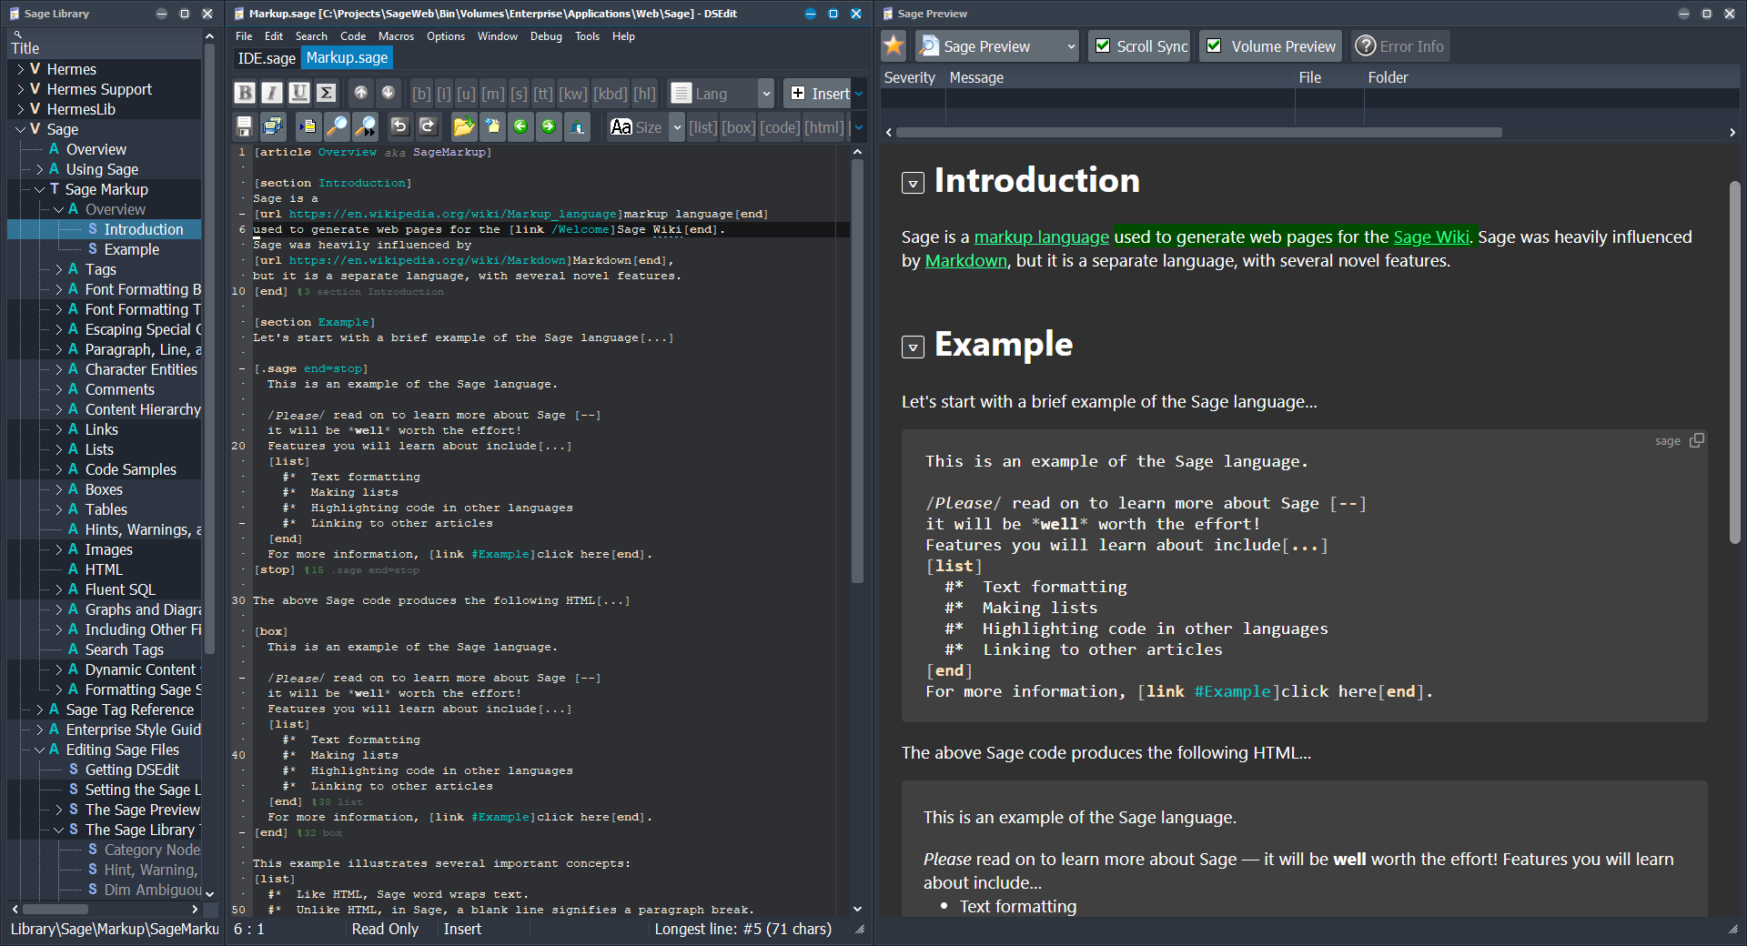Click the up arrow toolbar icon
This screenshot has width=1747, height=946.
click(x=361, y=93)
